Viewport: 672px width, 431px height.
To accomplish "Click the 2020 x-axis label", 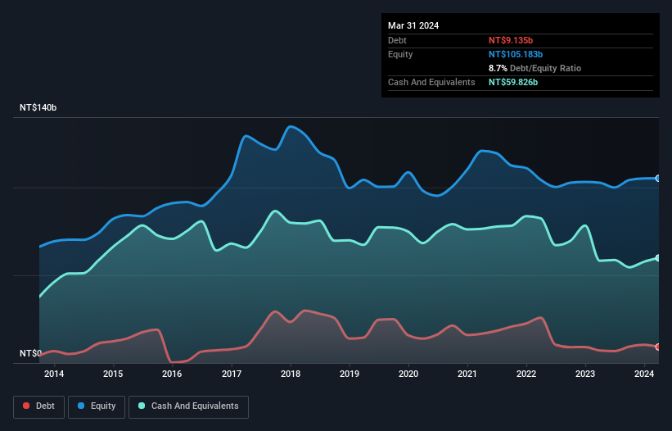I will [408, 374].
